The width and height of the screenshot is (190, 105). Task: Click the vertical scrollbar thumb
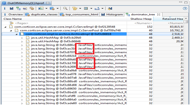[186, 22]
